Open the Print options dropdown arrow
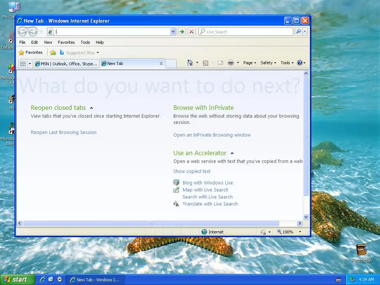Viewport: 380px width, 285px height. pos(238,63)
